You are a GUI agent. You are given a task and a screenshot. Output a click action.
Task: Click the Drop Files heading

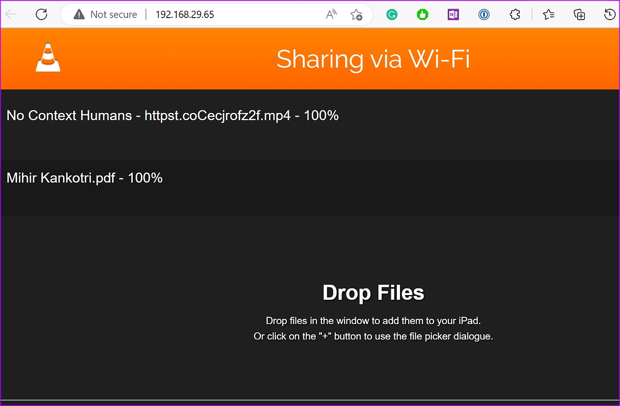[x=374, y=292]
